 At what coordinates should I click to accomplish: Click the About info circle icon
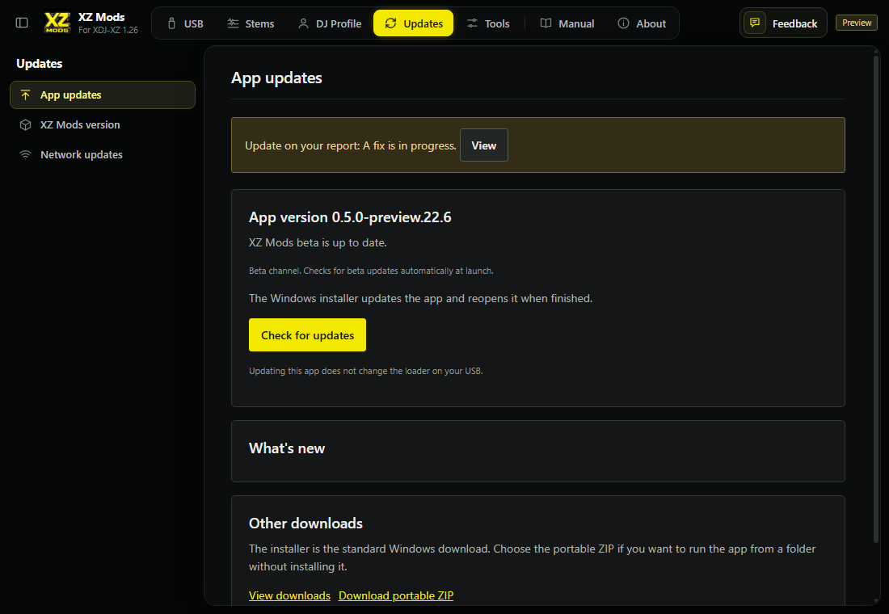[623, 23]
